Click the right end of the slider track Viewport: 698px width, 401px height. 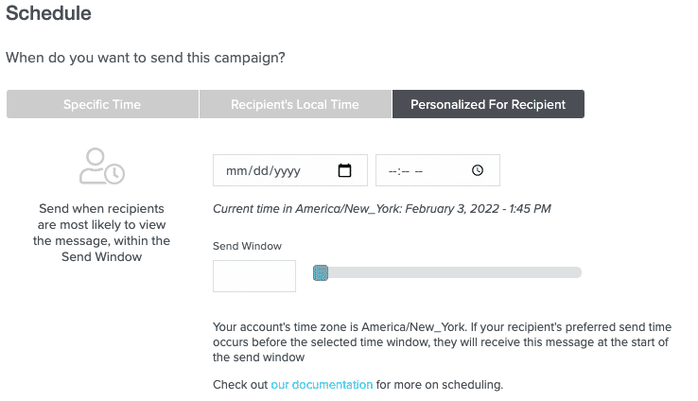(x=577, y=273)
